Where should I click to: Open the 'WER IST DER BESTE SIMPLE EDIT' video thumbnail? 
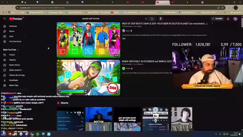click(x=88, y=40)
